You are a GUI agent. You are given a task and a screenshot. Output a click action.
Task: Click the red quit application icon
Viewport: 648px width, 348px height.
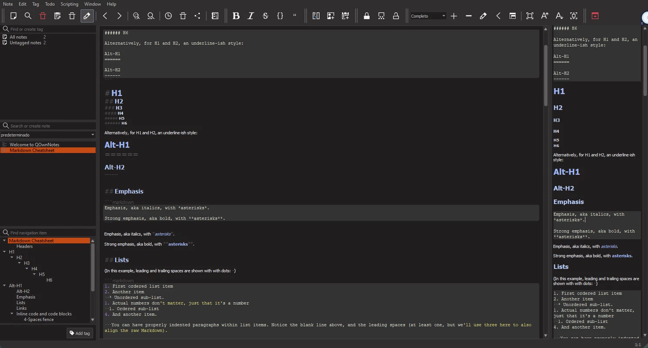595,16
